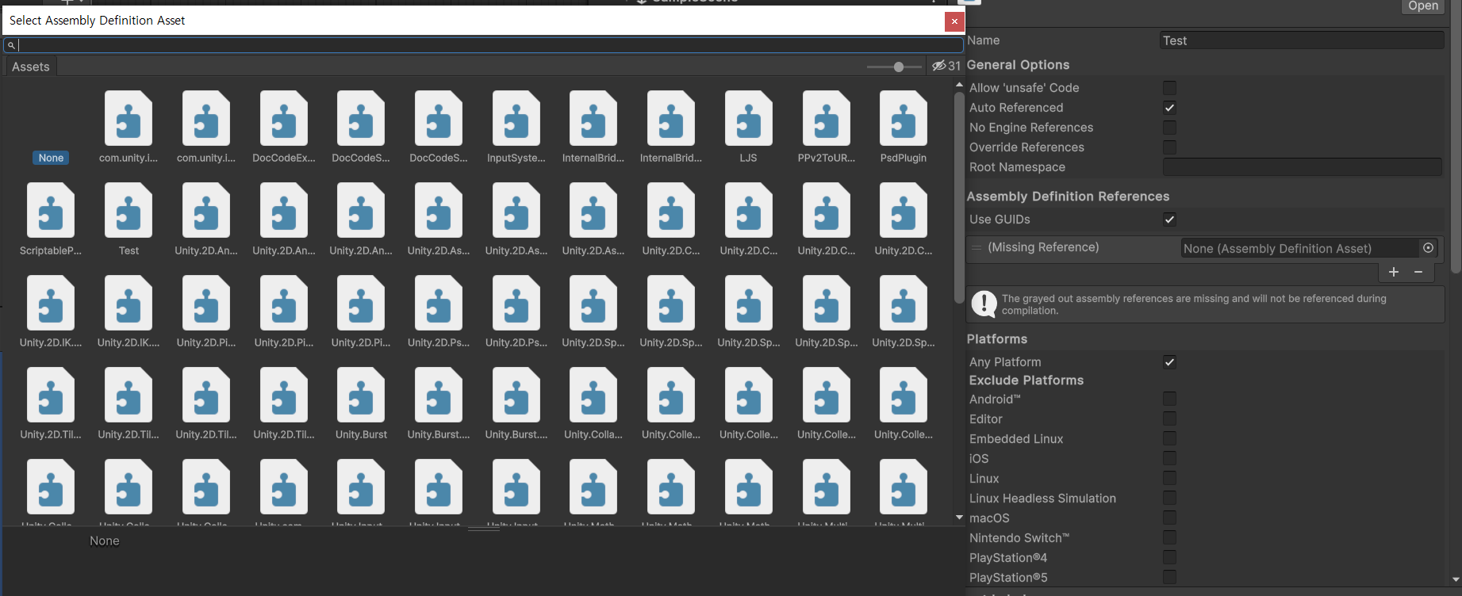Select the Test assembly definition asset
This screenshot has height=596, width=1462.
click(129, 220)
